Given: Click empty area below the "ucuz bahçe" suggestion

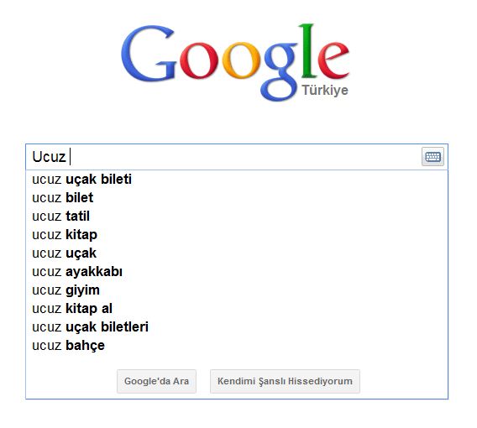Looking at the screenshot, I should tap(237, 361).
